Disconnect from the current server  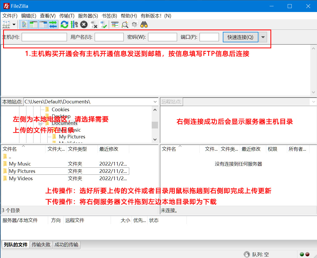pyautogui.click(x=94, y=25)
